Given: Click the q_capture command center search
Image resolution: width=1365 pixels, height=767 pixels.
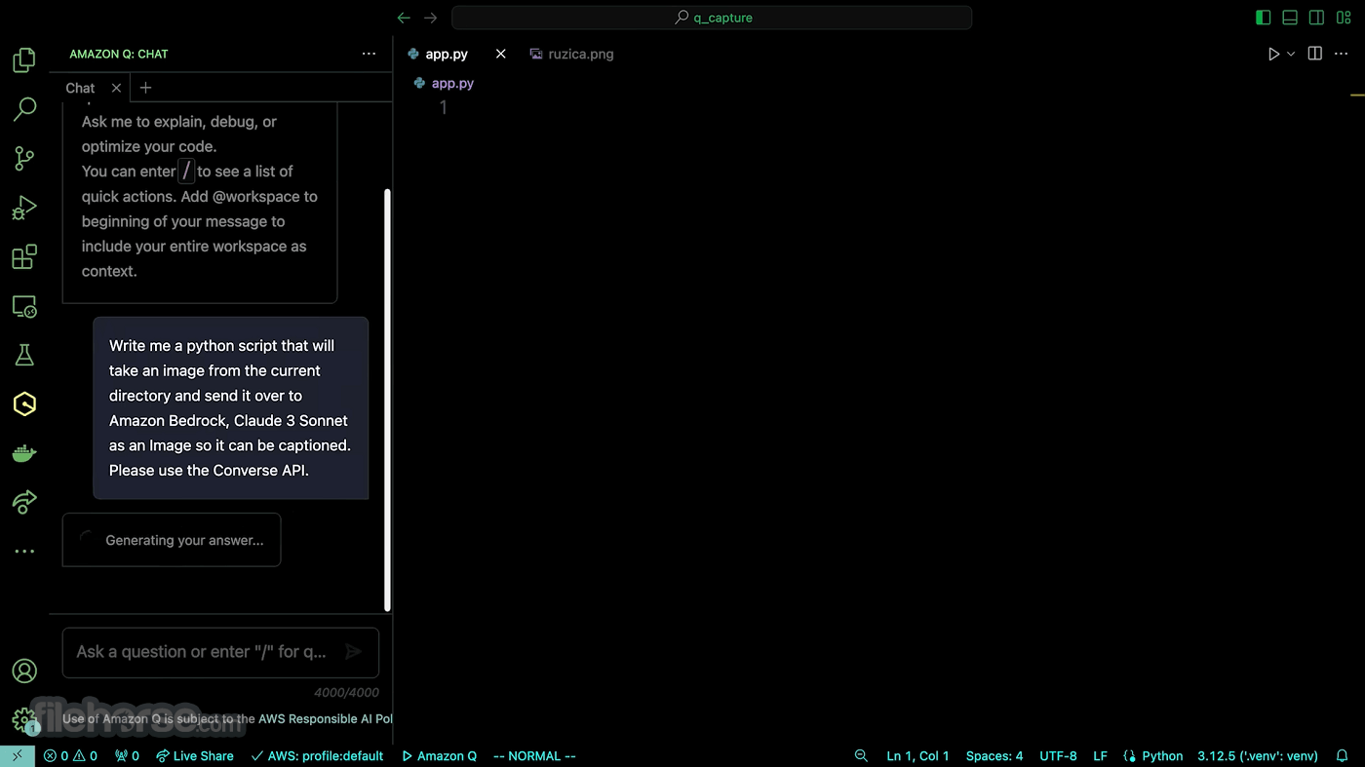Looking at the screenshot, I should pos(712,18).
